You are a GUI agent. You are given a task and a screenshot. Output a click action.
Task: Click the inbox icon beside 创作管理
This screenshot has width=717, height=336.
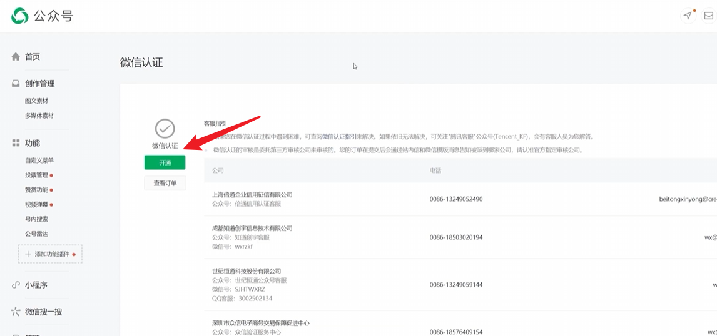[x=16, y=84]
